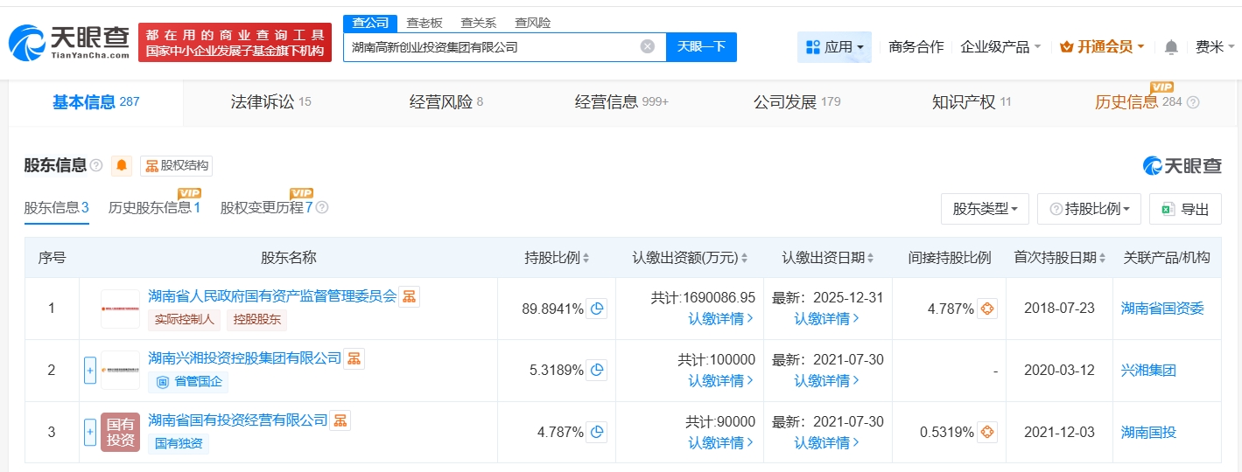Open the 股东类型 filter dropdown

click(985, 209)
